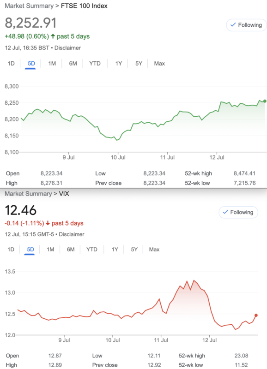This screenshot has width=267, height=369.
Task: Click VIX Prev close value 12.92
Action: (x=154, y=365)
